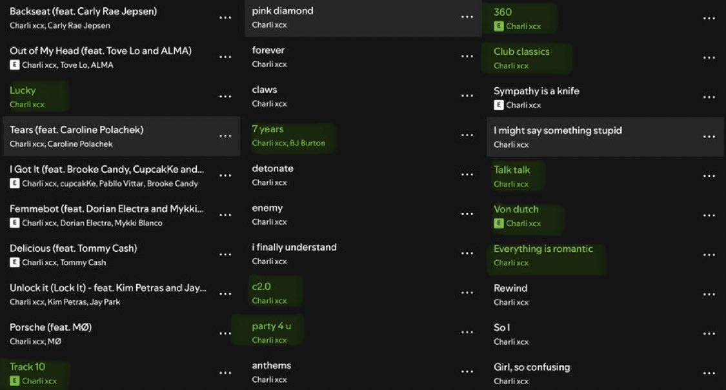Open more options for 7 years

467,135
